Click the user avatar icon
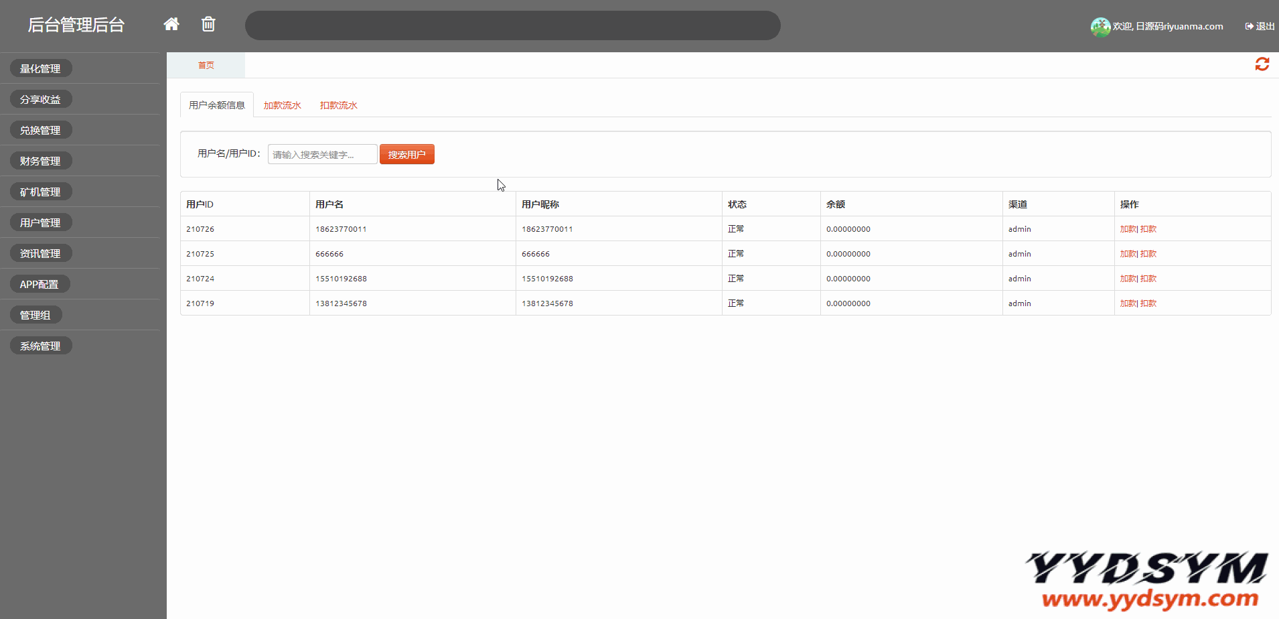The width and height of the screenshot is (1279, 619). (x=1100, y=27)
